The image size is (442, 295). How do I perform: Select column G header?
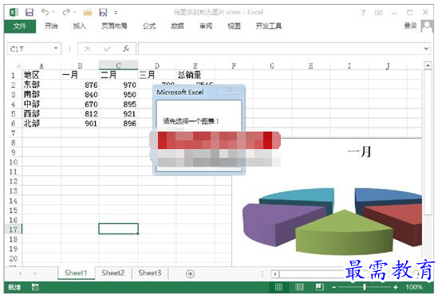272,65
